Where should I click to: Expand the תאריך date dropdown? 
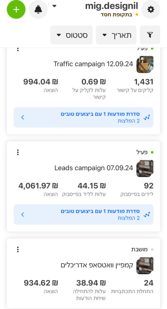click(x=116, y=35)
